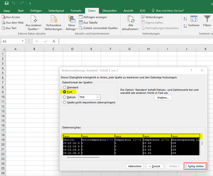Open Vorhandene Verbindungen icon
Image resolution: width=213 pixels, height=176 pixels.
(x=54, y=20)
